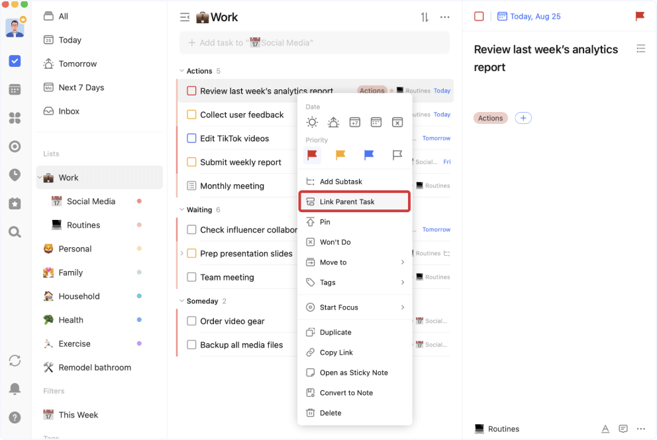Clear the due date with the crossed calendar icon
Image resolution: width=657 pixels, height=440 pixels.
[398, 122]
